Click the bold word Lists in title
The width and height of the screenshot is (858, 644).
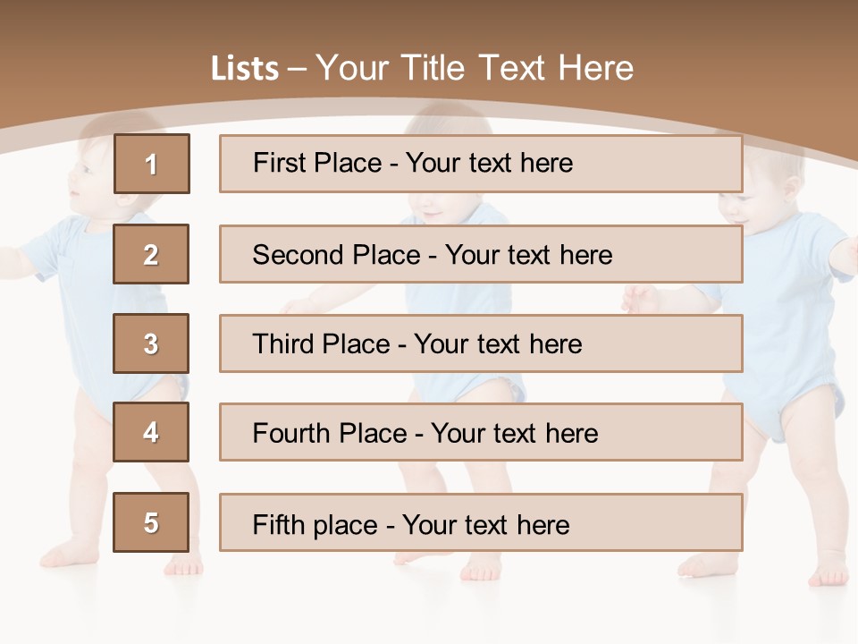coord(245,69)
